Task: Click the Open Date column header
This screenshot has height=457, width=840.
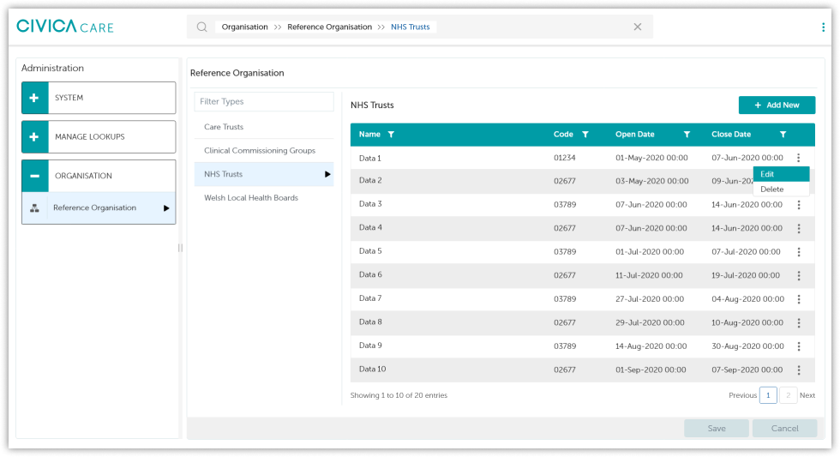Action: pos(635,135)
